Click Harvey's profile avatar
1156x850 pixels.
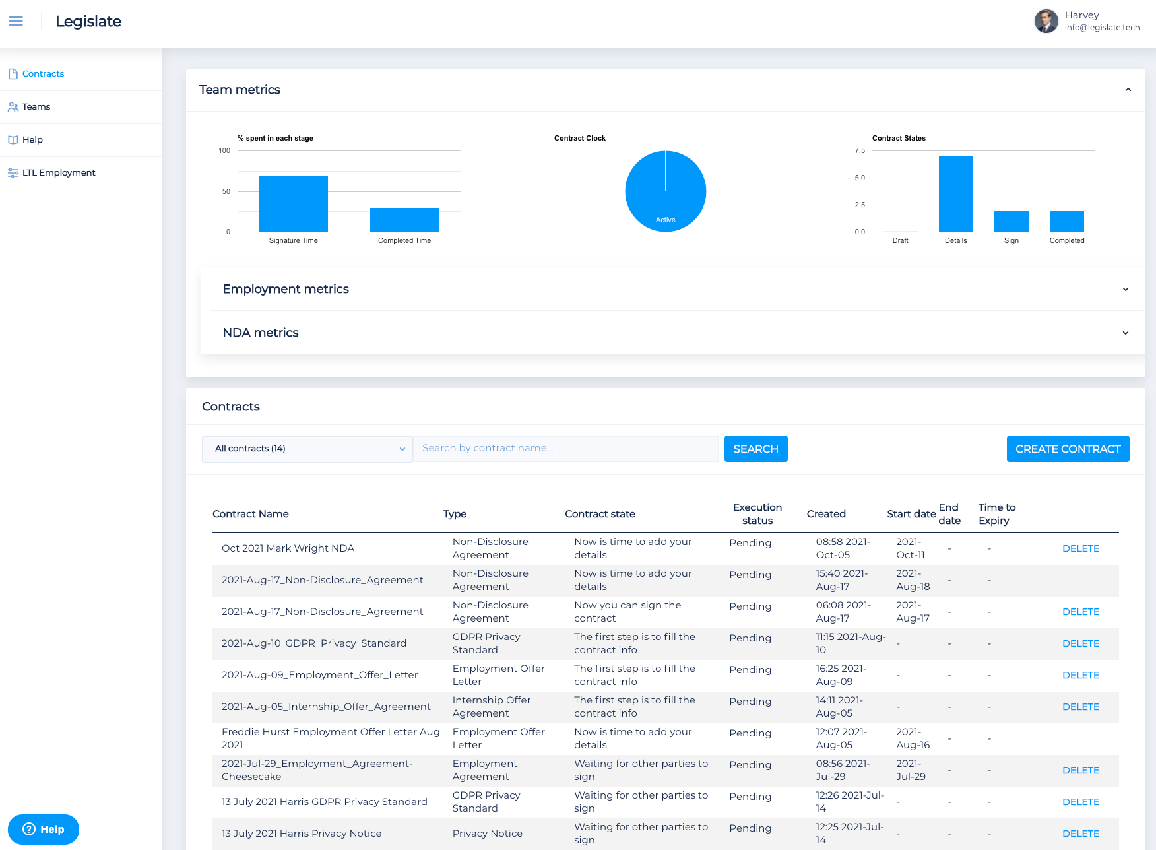tap(1046, 21)
